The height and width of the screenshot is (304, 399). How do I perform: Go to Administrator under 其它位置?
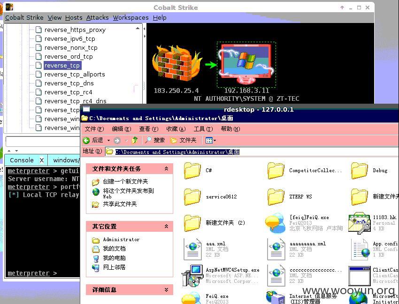click(122, 239)
